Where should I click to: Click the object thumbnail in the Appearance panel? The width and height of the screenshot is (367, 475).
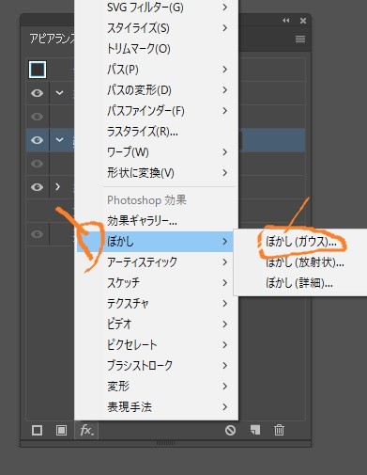click(38, 70)
